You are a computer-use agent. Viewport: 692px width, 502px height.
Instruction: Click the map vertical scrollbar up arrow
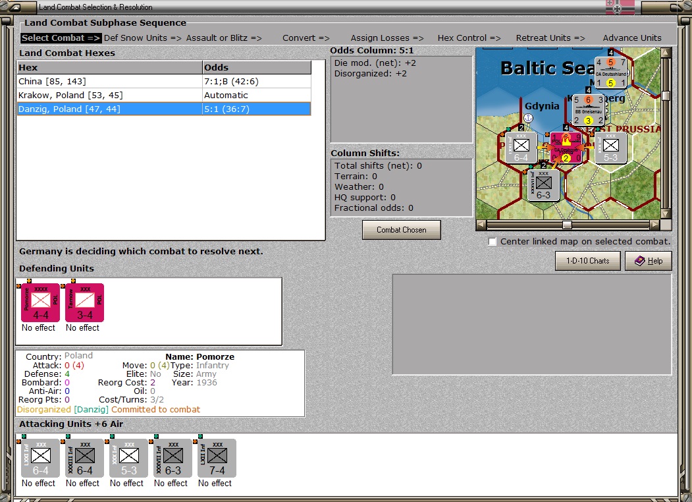pos(666,53)
